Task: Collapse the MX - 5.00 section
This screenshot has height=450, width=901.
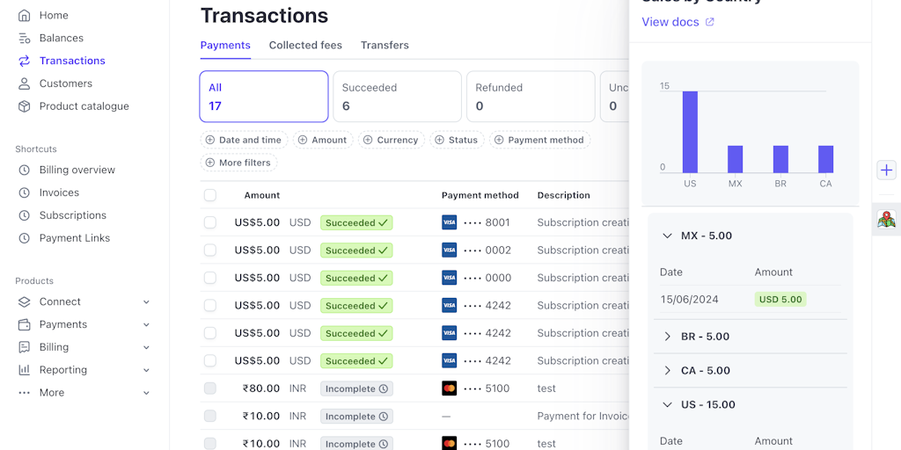Action: click(x=667, y=236)
